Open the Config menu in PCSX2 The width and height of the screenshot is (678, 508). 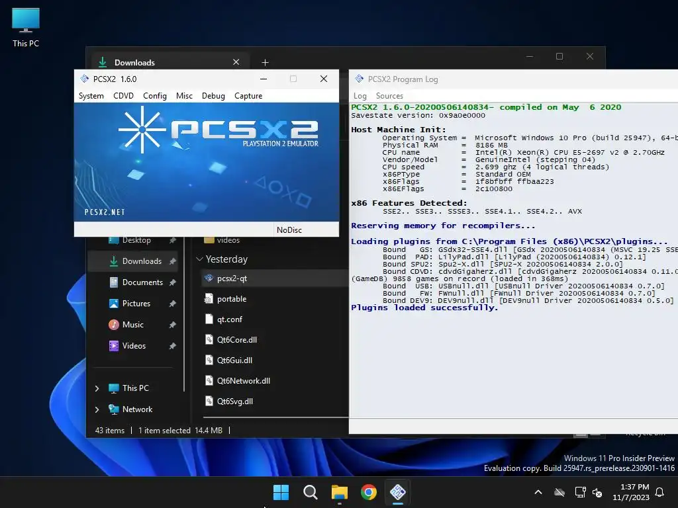155,96
